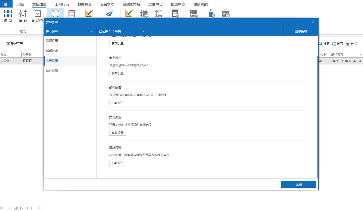Click the dialog's vertical scrollbar
The height and width of the screenshot is (211, 363).
[x=318, y=117]
